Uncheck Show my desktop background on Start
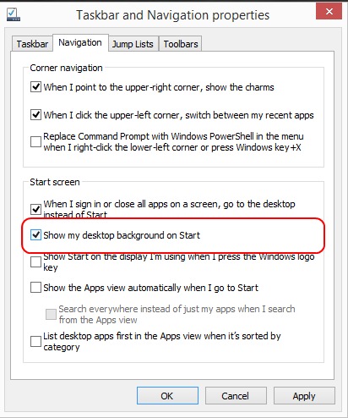 pyautogui.click(x=35, y=234)
